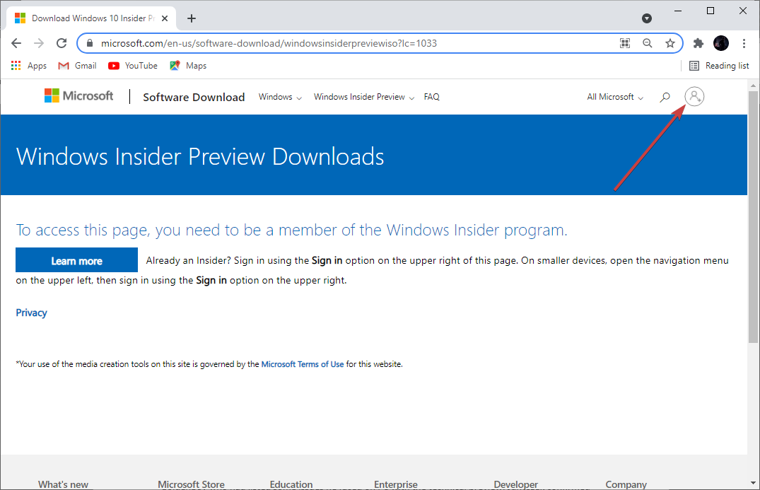Reload the current page
760x490 pixels.
[x=62, y=43]
